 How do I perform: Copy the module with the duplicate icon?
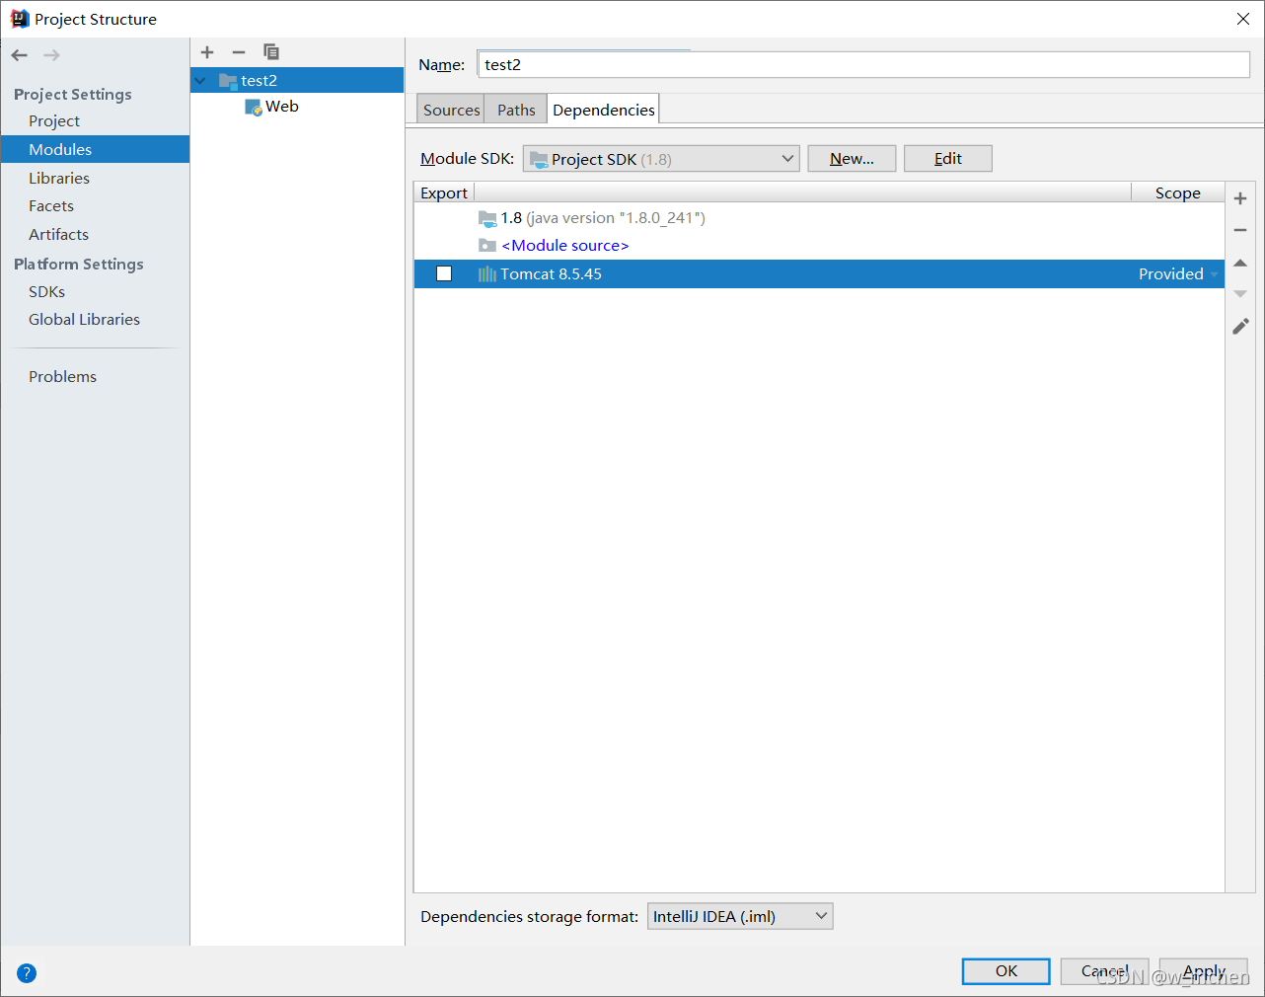(x=271, y=52)
